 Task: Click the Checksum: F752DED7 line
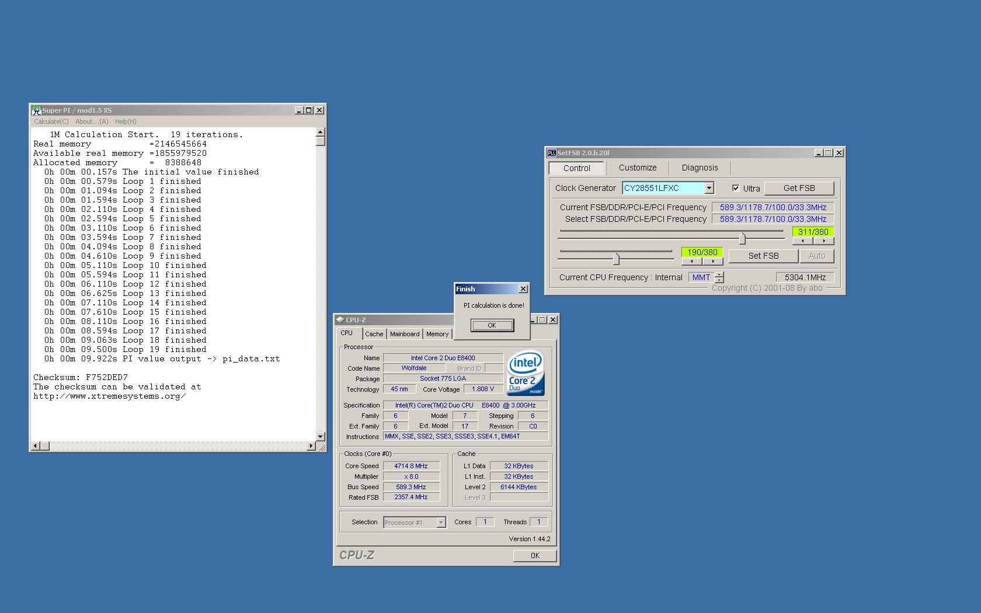(x=81, y=377)
